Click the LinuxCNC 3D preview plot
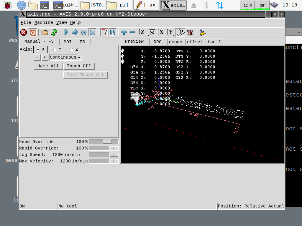Image resolution: width=302 pixels, height=226 pixels. point(202,104)
